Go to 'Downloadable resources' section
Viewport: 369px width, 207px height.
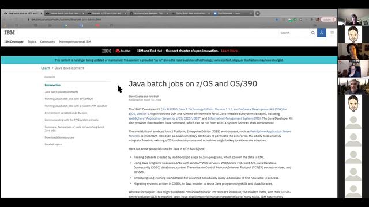coord(59,137)
